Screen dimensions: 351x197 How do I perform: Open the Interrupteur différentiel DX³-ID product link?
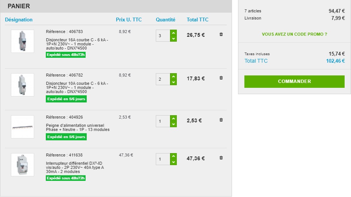[x=75, y=167]
